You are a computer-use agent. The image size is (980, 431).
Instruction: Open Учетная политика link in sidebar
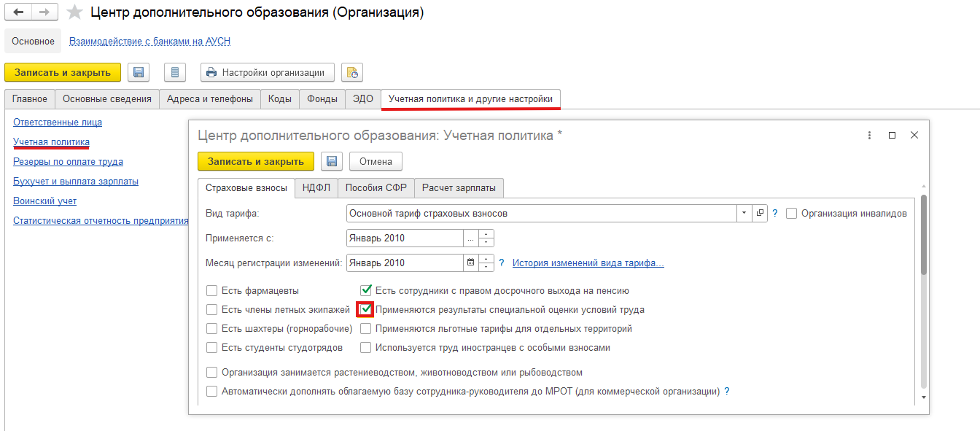click(51, 141)
